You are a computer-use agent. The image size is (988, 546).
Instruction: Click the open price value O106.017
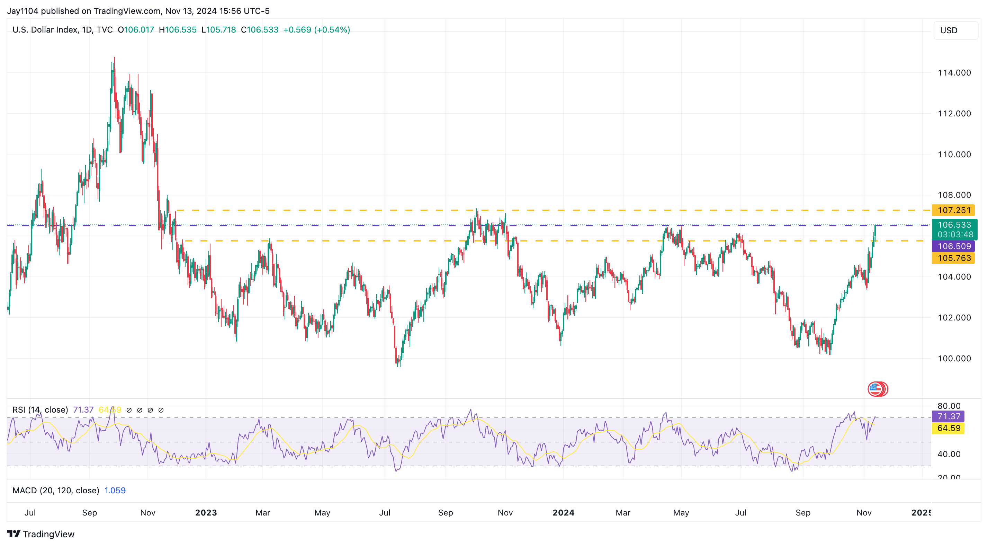pos(136,29)
